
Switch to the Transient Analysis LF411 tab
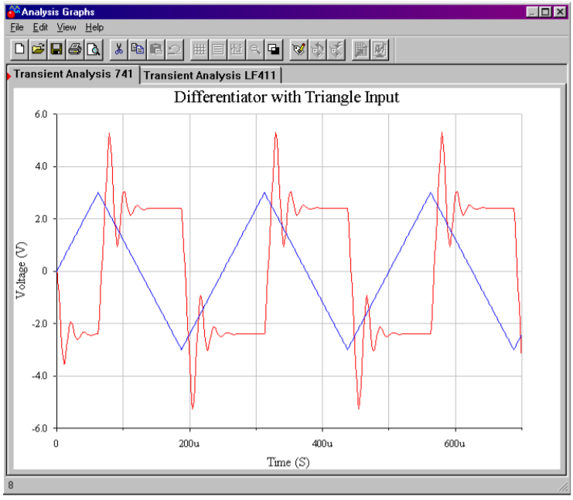[x=210, y=75]
